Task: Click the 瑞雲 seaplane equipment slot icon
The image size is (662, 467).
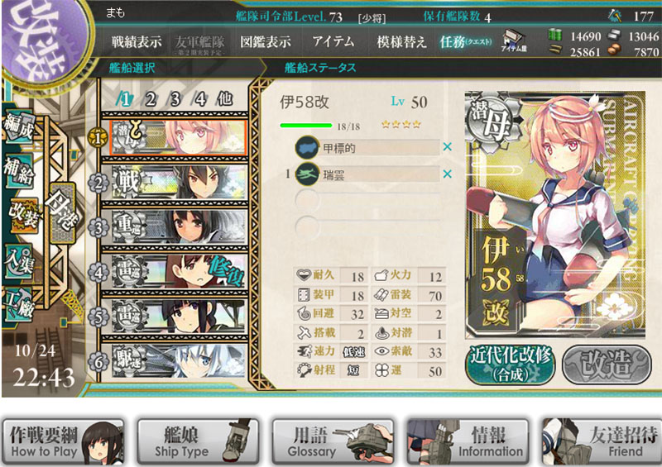Action: [307, 174]
